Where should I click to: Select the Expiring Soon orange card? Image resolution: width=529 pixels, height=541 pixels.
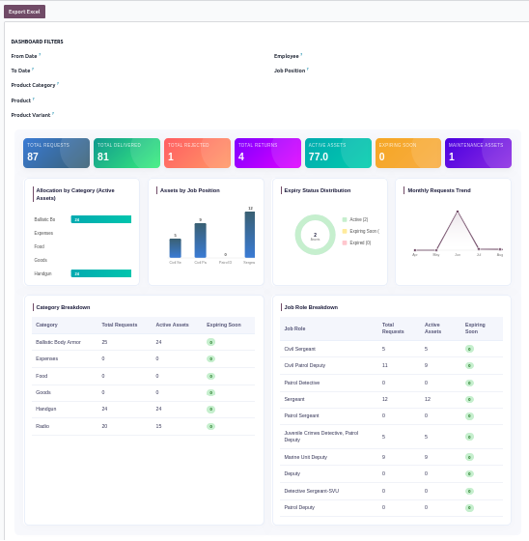[x=408, y=154]
